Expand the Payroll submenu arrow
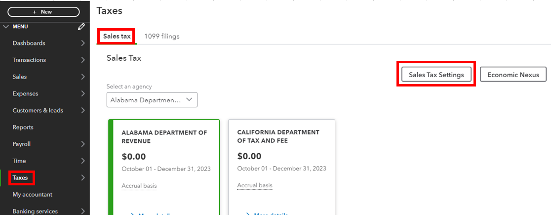 click(82, 144)
